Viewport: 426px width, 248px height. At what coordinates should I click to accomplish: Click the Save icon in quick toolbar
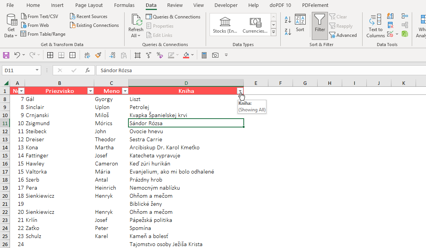pyautogui.click(x=6, y=55)
